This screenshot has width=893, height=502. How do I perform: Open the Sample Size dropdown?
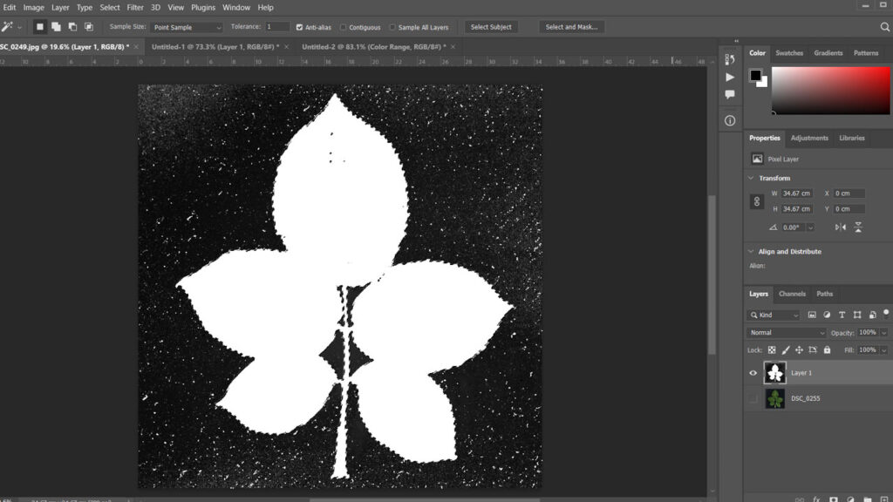(187, 27)
